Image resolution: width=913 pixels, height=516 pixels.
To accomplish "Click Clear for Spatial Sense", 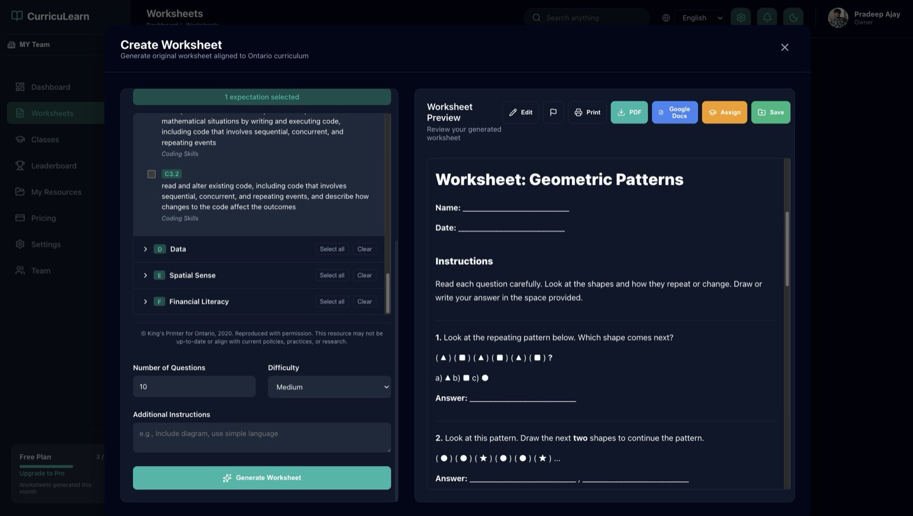I will point(365,275).
